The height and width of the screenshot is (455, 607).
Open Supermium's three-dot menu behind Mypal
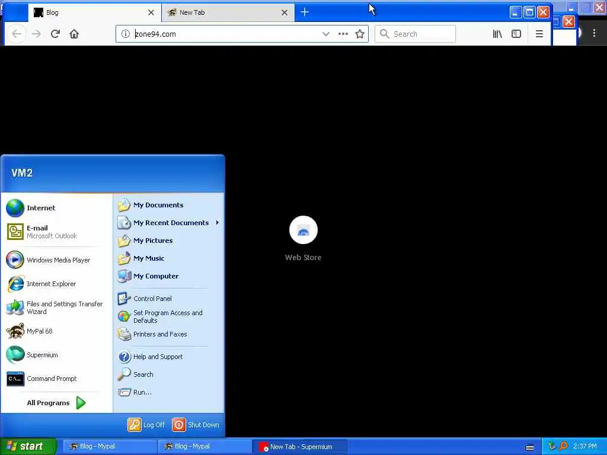pos(594,33)
